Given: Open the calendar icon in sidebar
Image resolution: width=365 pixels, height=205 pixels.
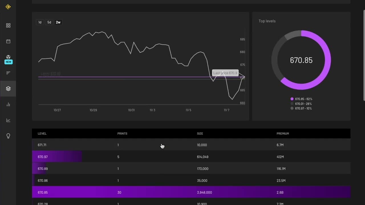Looking at the screenshot, I should point(8,41).
